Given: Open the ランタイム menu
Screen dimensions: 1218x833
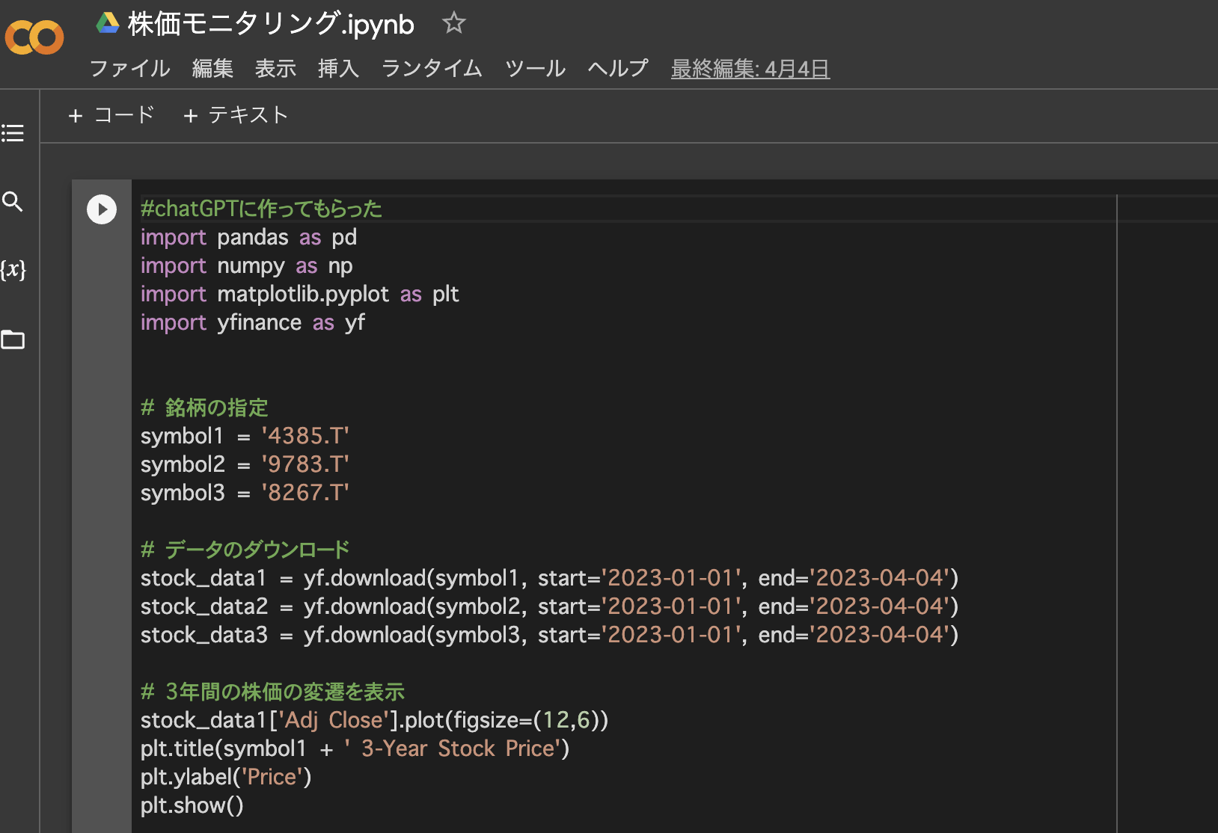Looking at the screenshot, I should click(x=432, y=69).
